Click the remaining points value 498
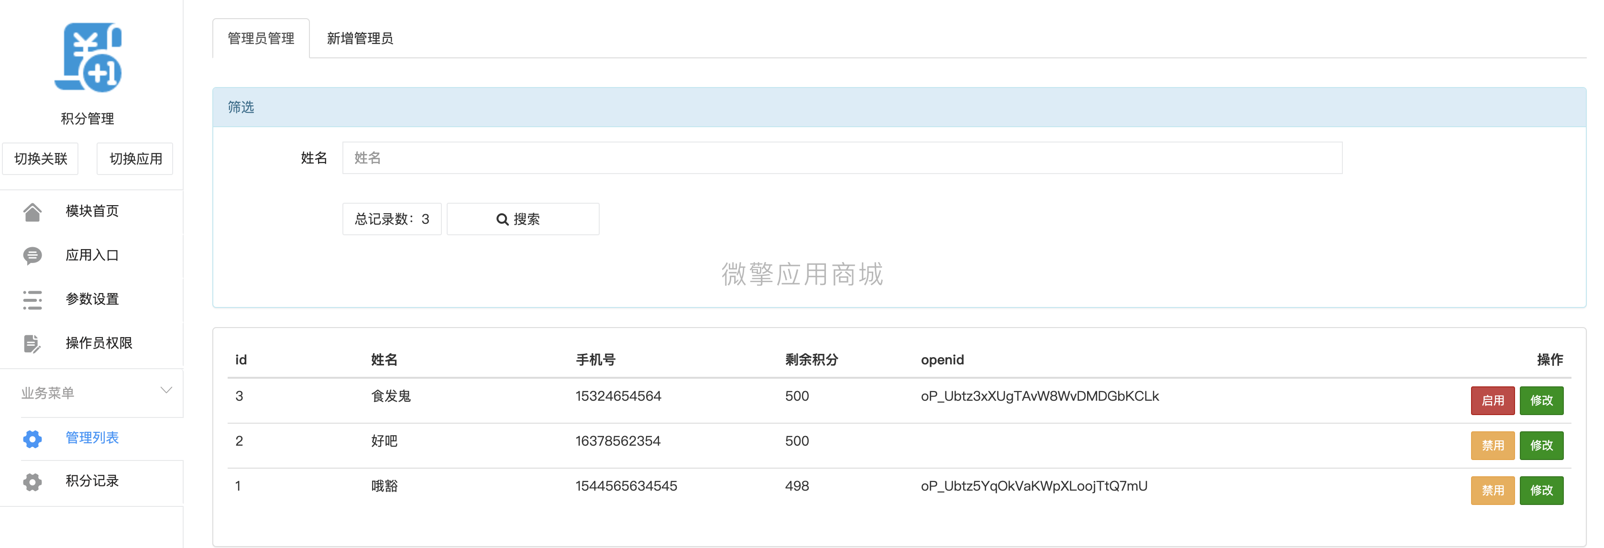The image size is (1604, 548). point(796,486)
